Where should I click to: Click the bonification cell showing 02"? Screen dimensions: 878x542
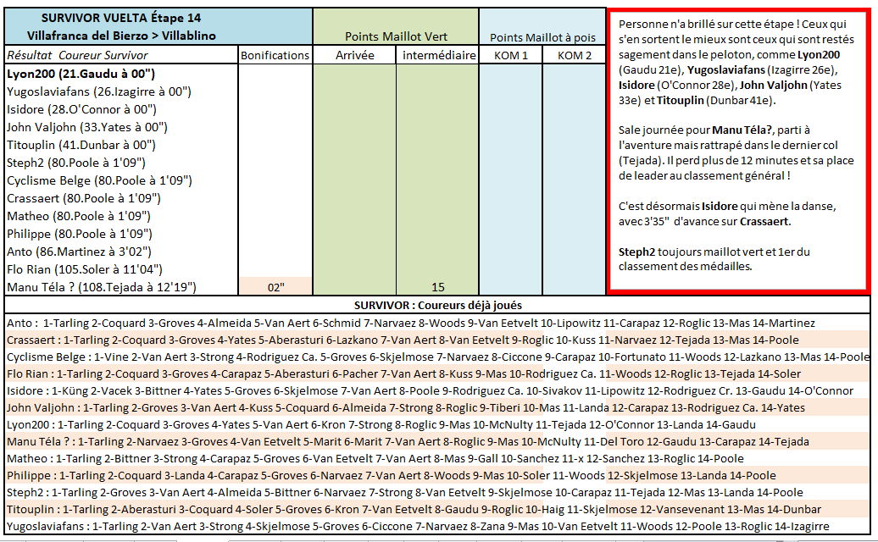[275, 287]
